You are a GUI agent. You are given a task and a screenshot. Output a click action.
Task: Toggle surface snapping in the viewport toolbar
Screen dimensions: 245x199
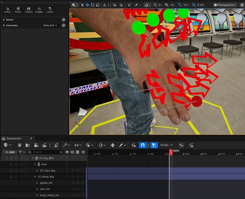(155, 5)
